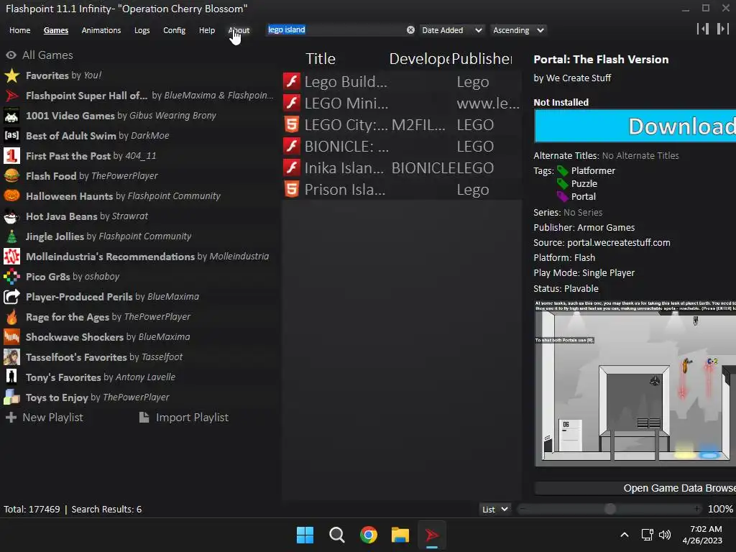Click Rage for the Ages flame icon

[x=11, y=317]
